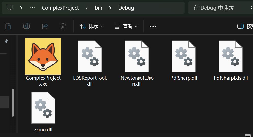This screenshot has width=253, height=137.
Task: Open the sort (排序) dropdown
Action: tap(91, 26)
